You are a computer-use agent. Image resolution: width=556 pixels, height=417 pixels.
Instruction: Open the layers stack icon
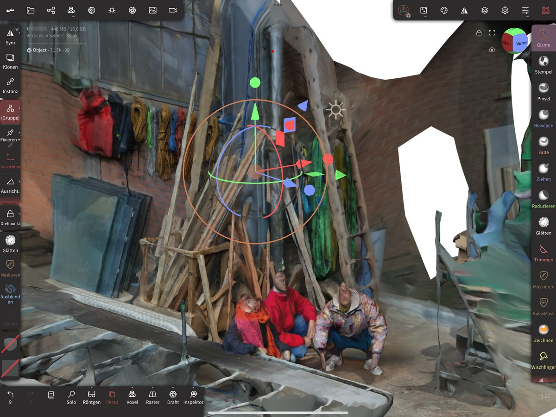pos(485,10)
